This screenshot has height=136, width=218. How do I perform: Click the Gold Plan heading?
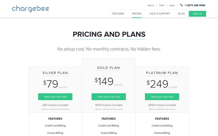click(x=109, y=68)
